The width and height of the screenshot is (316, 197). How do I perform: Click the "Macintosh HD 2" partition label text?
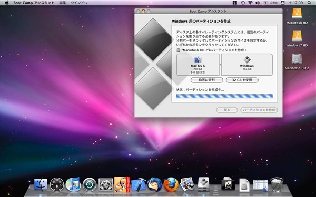(x=214, y=50)
